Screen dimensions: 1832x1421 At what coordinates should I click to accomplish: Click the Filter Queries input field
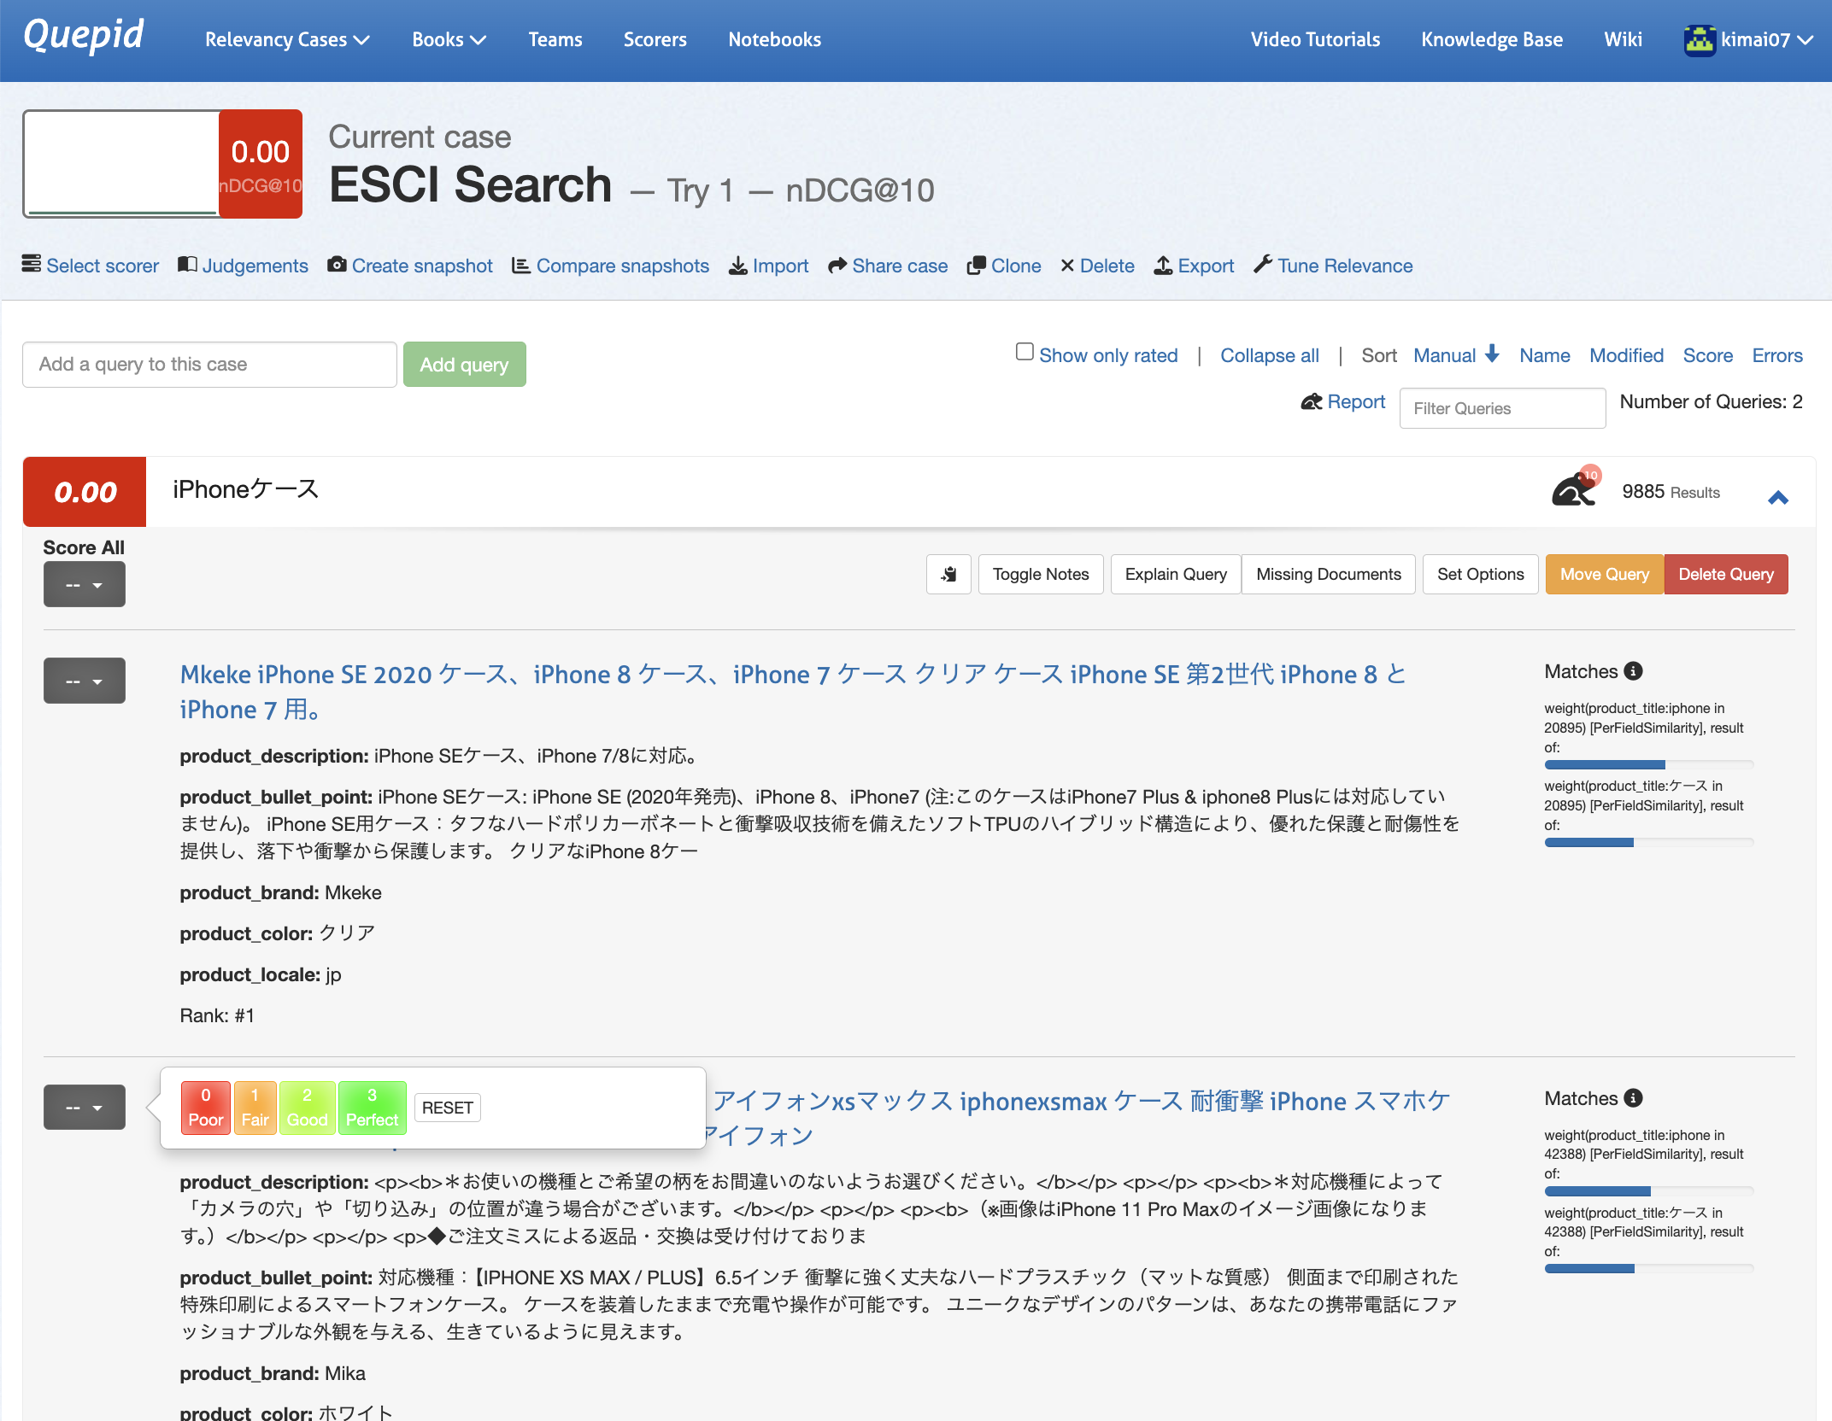1501,408
